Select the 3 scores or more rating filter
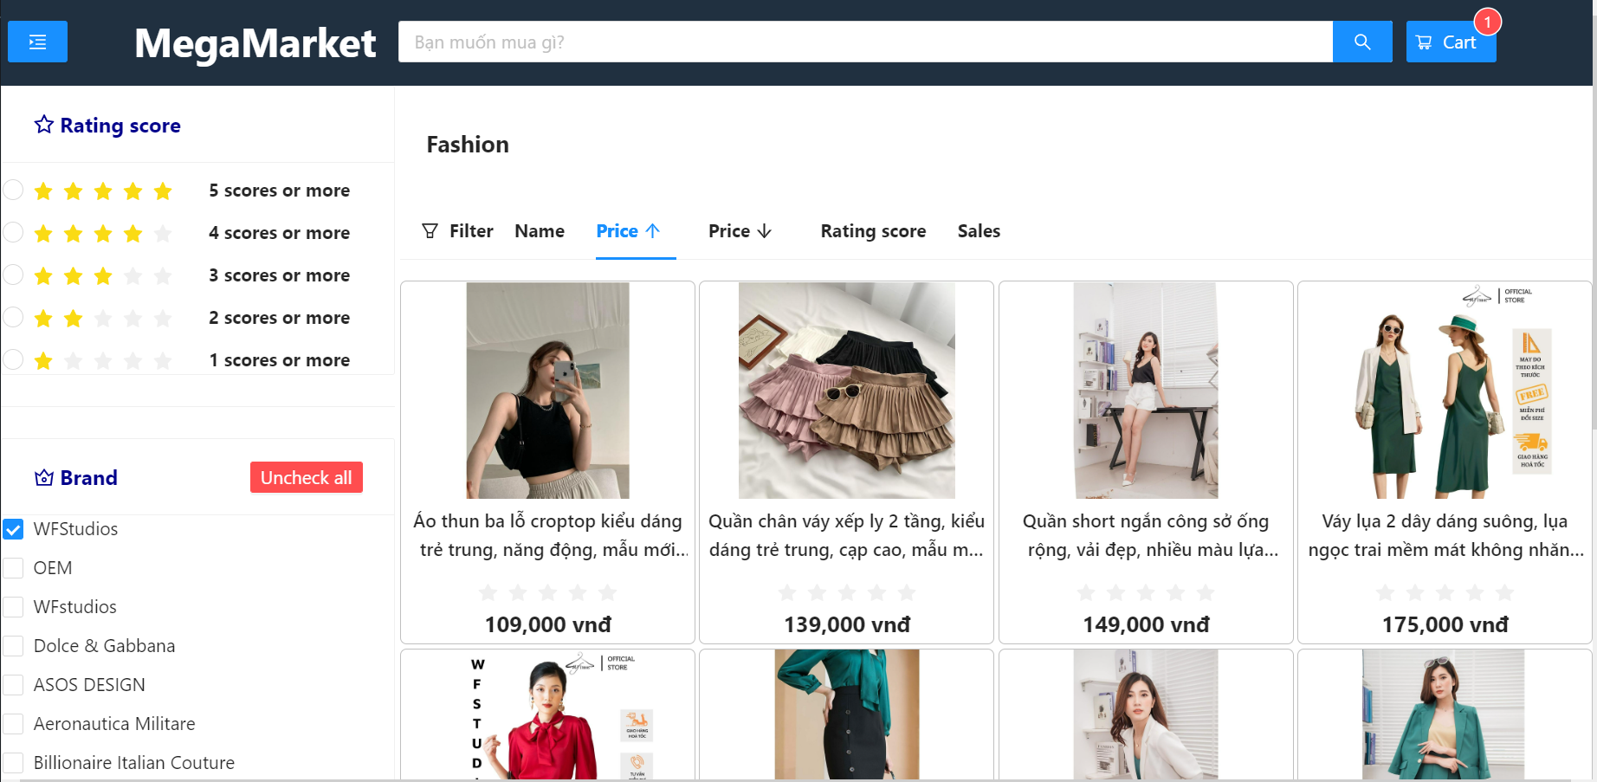Image resolution: width=1597 pixels, height=782 pixels. 13,274
